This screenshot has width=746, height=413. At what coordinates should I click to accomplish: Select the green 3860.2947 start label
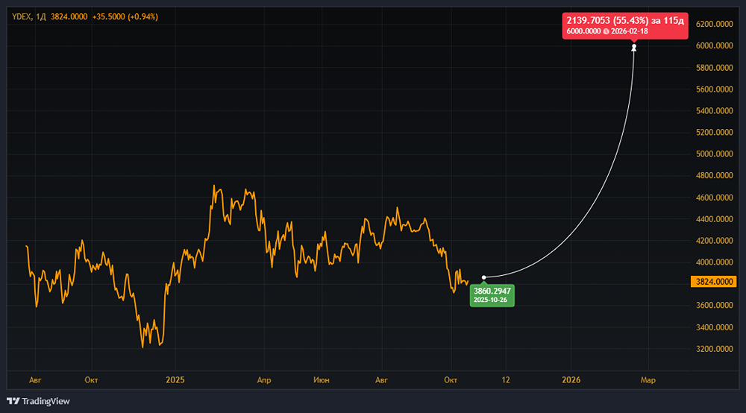pyautogui.click(x=492, y=295)
